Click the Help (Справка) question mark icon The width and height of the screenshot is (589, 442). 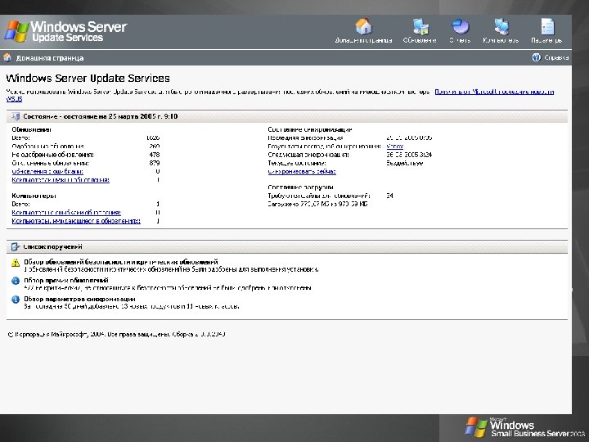[537, 58]
